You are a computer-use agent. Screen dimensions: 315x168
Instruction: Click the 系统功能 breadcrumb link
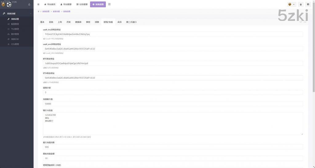click(56, 11)
